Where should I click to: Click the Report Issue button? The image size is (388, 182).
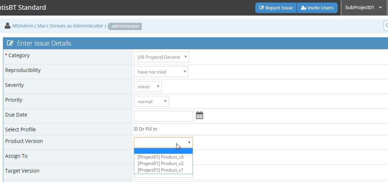[x=276, y=8]
